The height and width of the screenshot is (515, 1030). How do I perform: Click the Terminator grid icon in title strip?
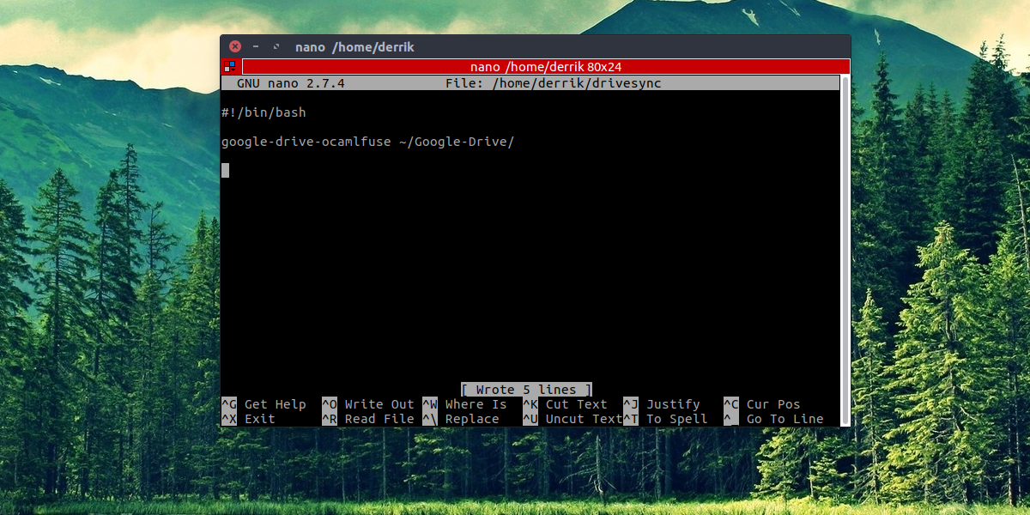coord(229,66)
